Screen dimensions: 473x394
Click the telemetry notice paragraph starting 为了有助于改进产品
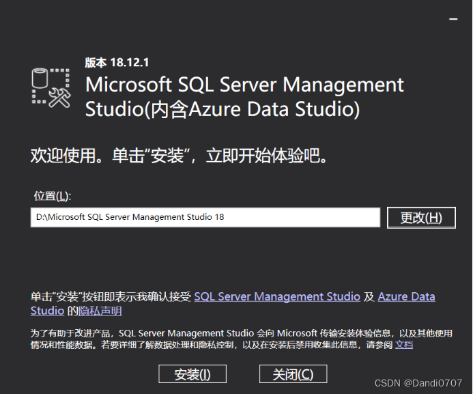[x=242, y=339]
